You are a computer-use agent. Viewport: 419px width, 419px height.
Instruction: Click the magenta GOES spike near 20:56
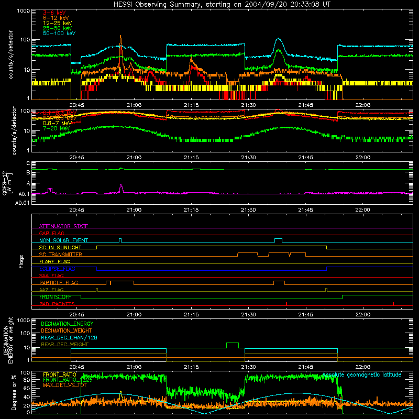121,185
